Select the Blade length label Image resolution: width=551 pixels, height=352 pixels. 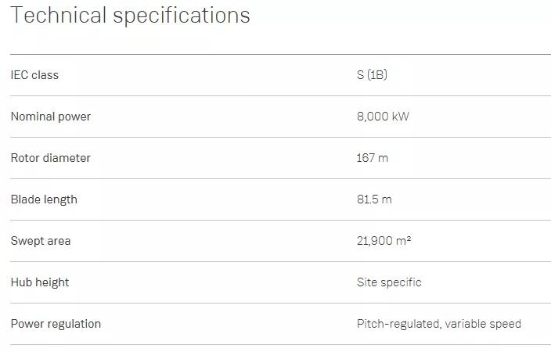click(x=44, y=199)
